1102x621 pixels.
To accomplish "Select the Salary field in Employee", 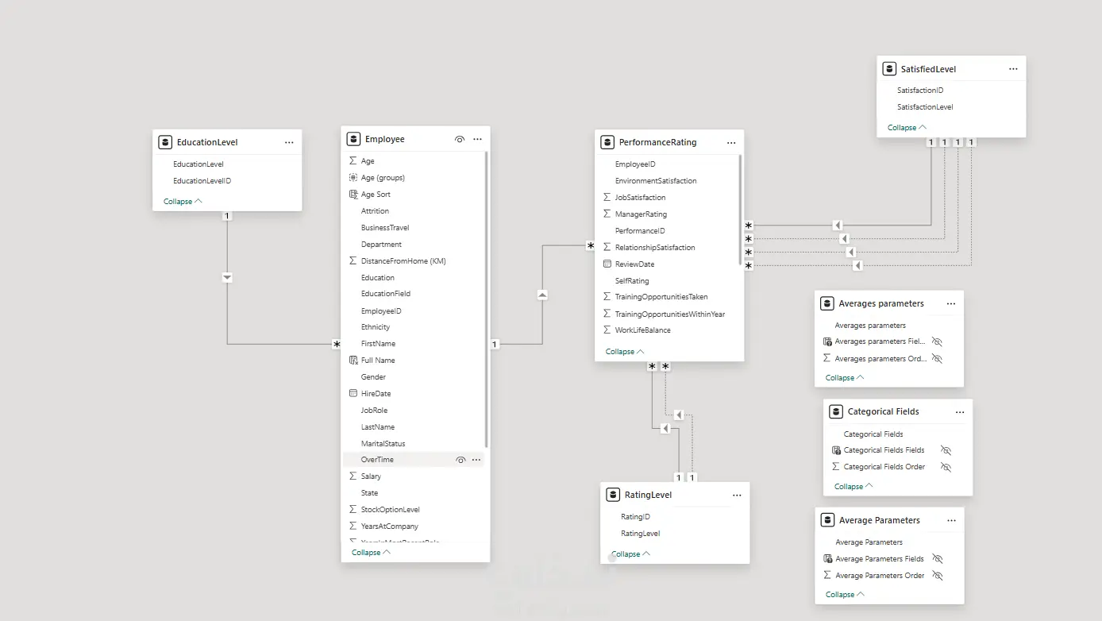I will pyautogui.click(x=371, y=476).
